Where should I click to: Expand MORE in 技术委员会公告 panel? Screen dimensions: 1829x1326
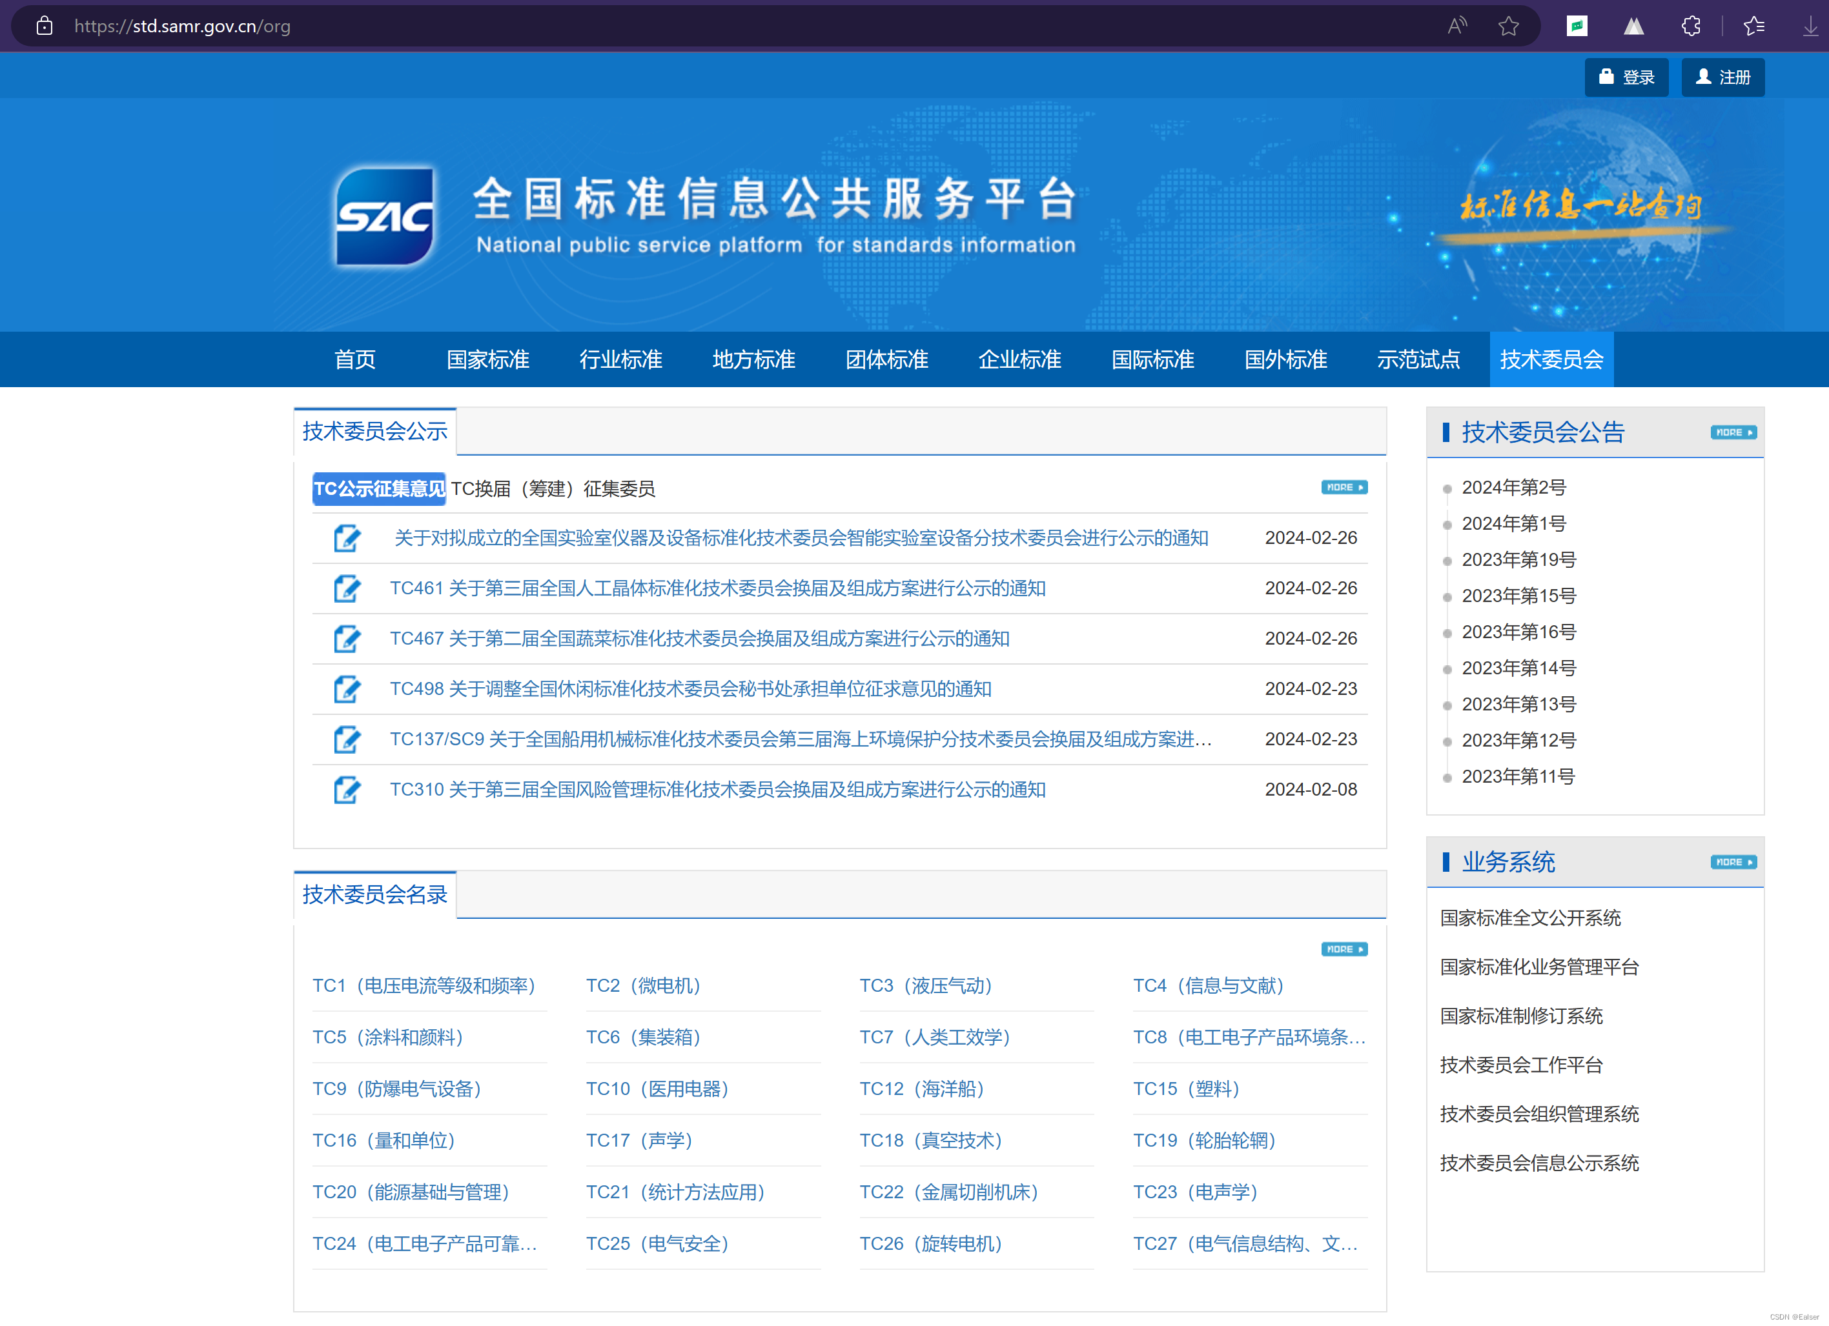(x=1733, y=433)
